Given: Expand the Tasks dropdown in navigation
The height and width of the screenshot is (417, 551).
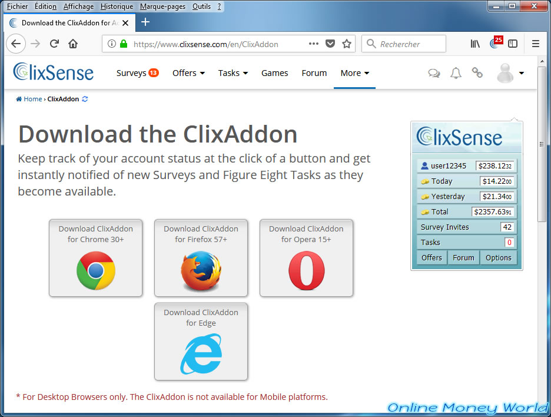Looking at the screenshot, I should point(233,73).
